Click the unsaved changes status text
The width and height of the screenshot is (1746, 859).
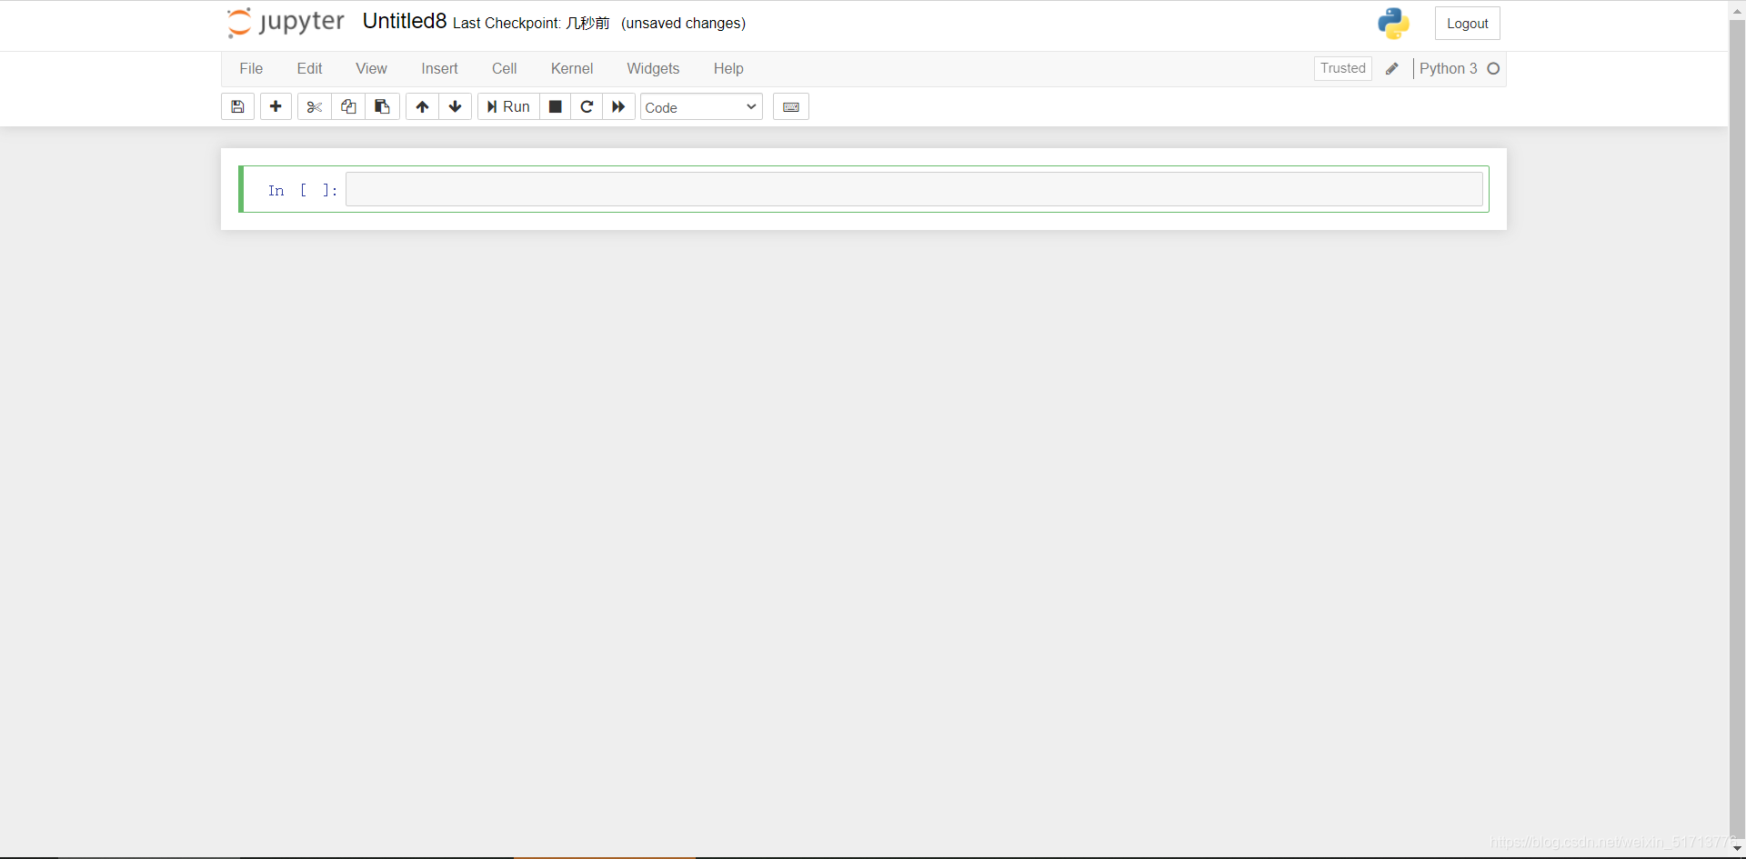[683, 24]
